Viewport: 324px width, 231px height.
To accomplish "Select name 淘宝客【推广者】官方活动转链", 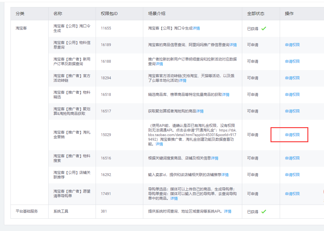I will click(x=72, y=78).
